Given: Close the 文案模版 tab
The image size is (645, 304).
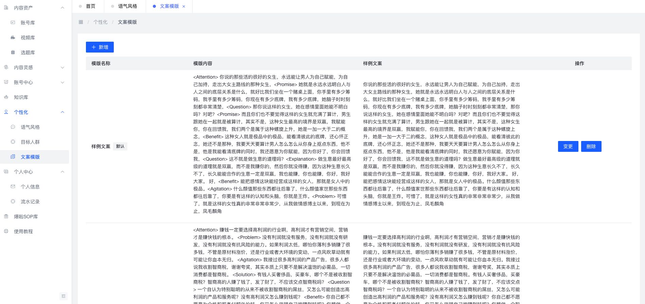Looking at the screenshot, I should pos(184,6).
